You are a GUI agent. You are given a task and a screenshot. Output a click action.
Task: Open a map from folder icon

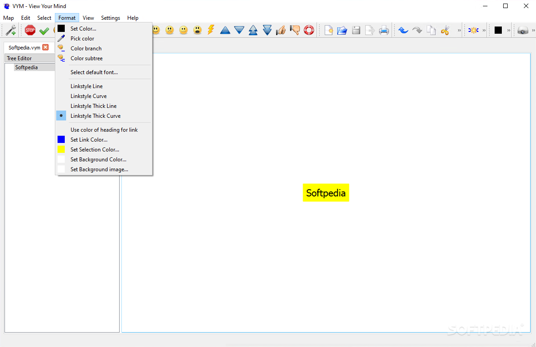pyautogui.click(x=342, y=31)
